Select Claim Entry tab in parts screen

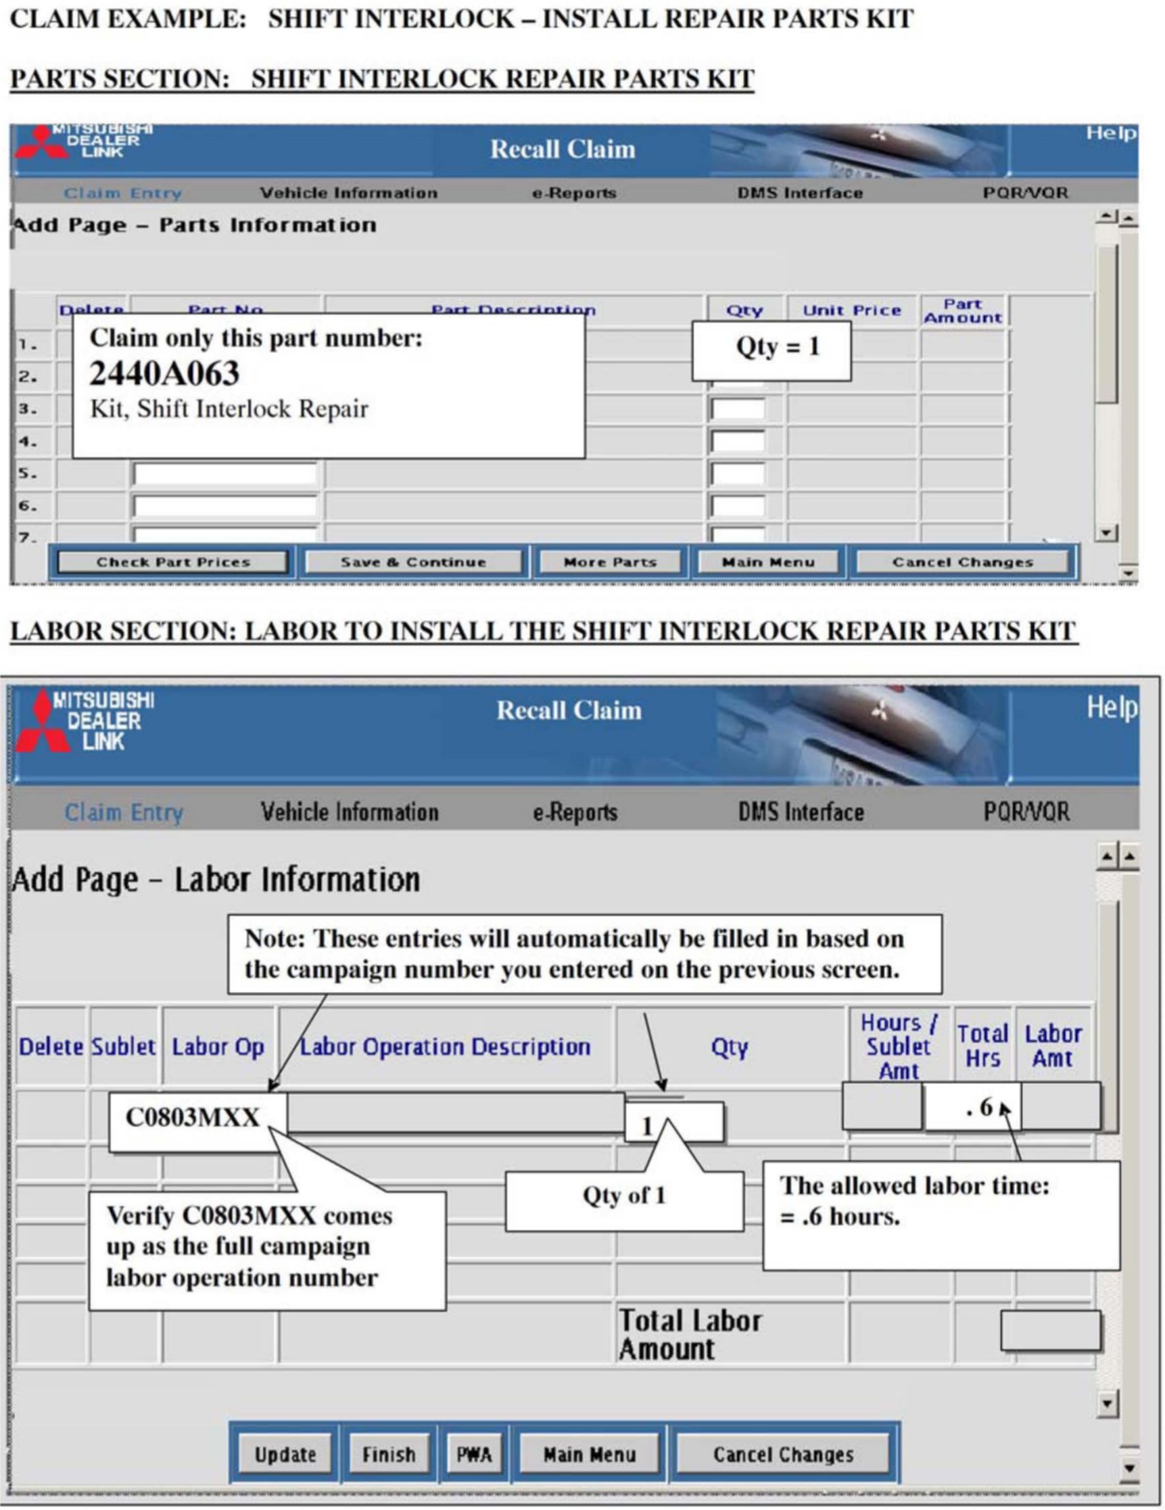click(122, 193)
